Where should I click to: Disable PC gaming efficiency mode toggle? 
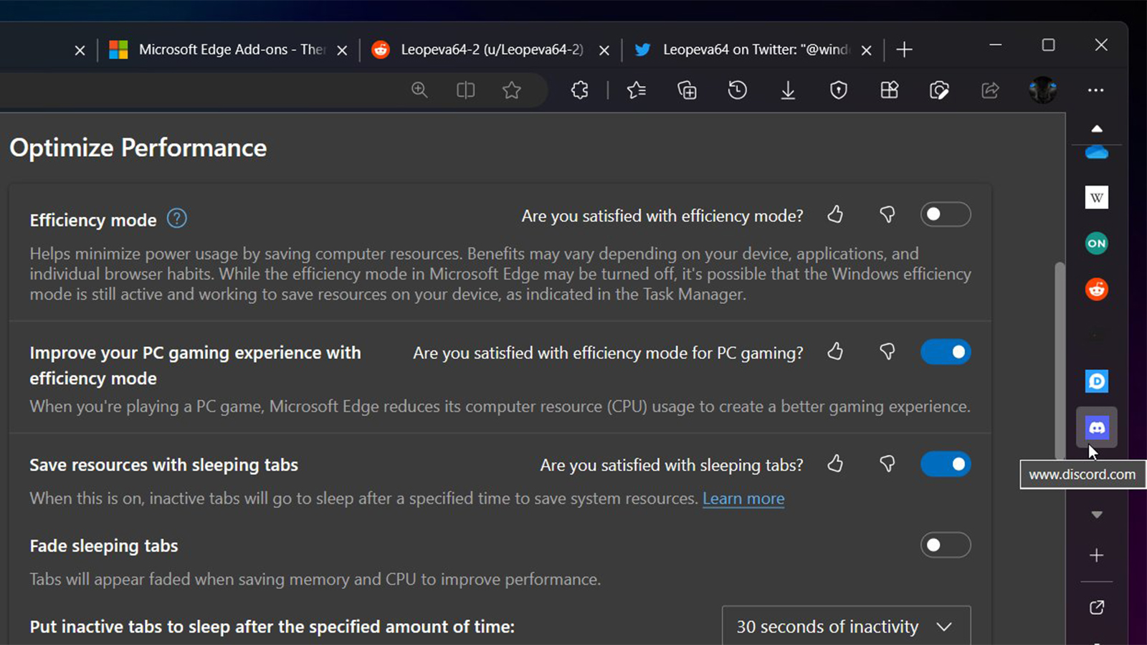(x=946, y=352)
